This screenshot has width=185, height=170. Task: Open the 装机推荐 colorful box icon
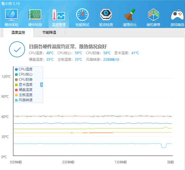coord(153,15)
